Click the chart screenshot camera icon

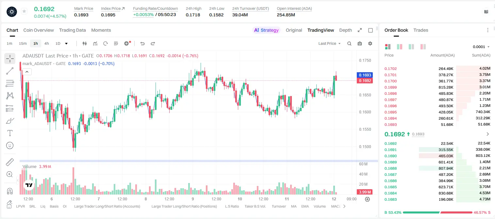[360, 43]
